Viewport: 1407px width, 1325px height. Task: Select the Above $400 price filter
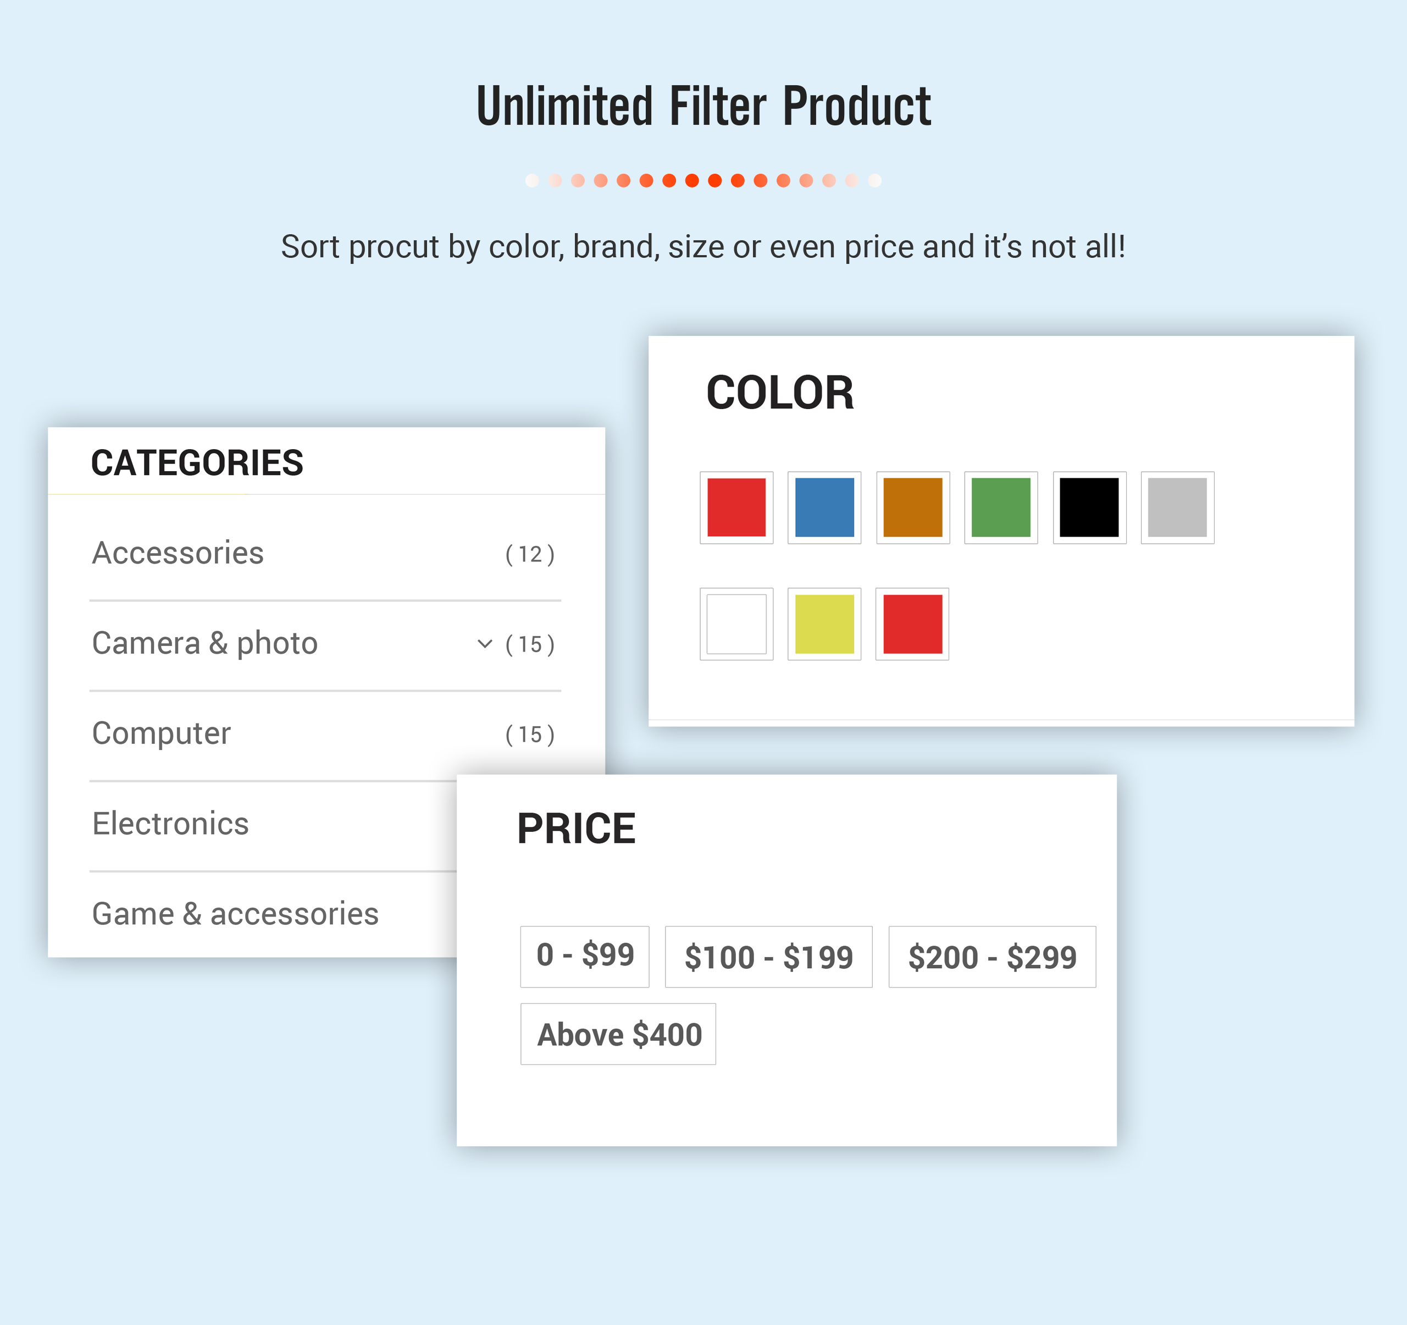618,1034
